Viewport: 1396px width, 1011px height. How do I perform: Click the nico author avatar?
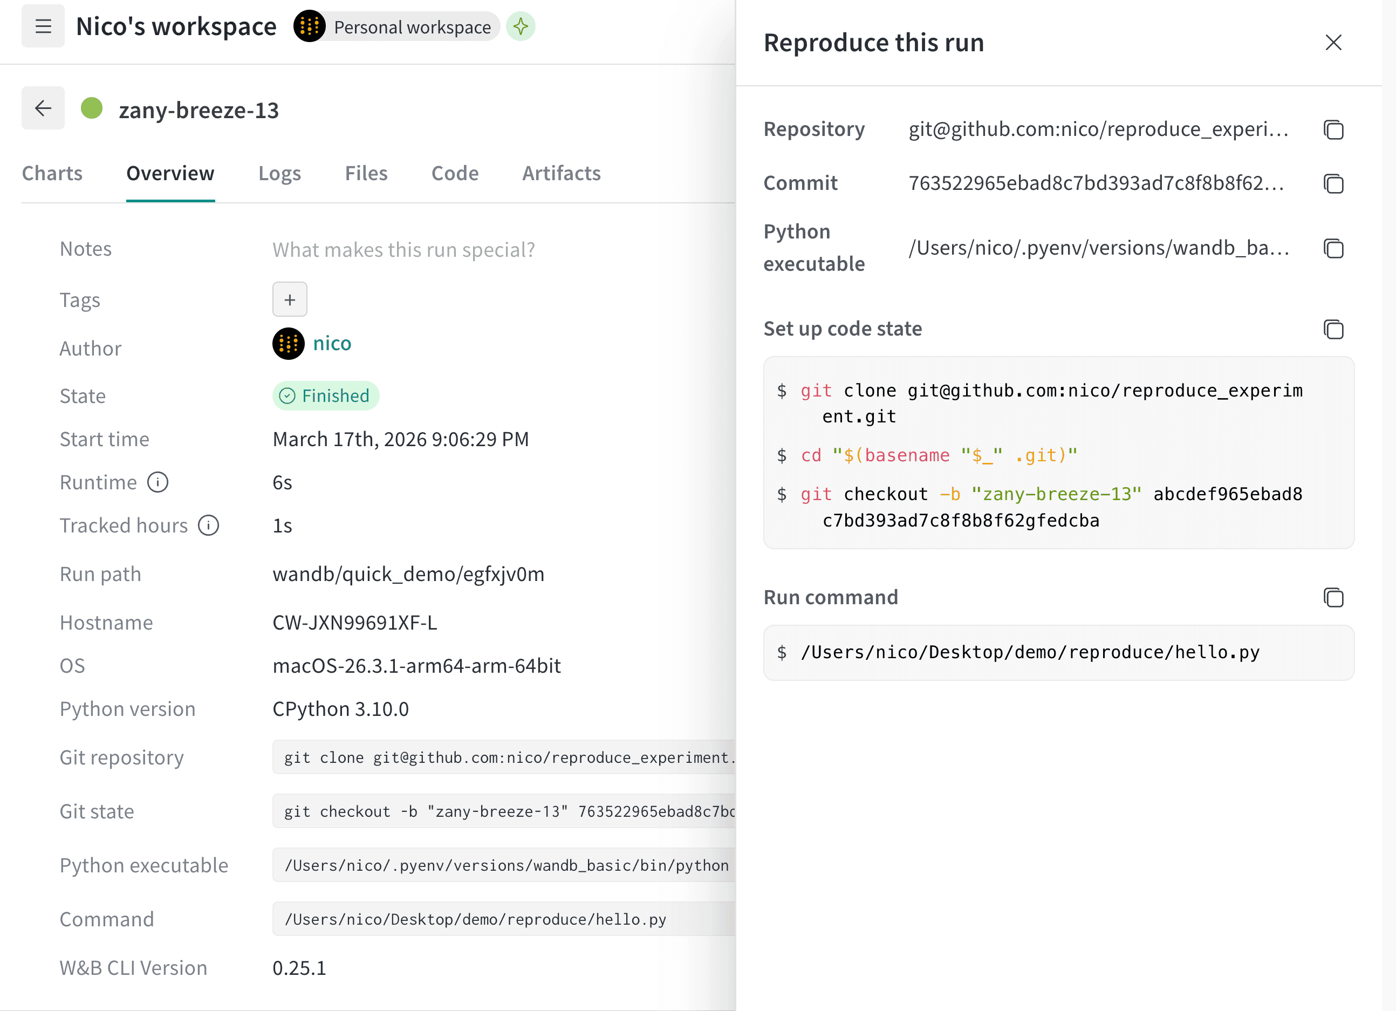click(x=289, y=344)
